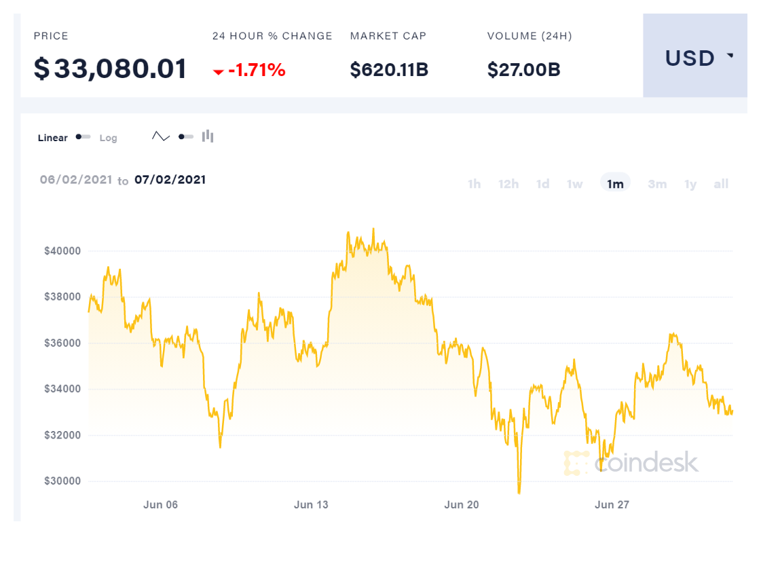
Task: Switch to the 1d time range
Action: (x=542, y=184)
